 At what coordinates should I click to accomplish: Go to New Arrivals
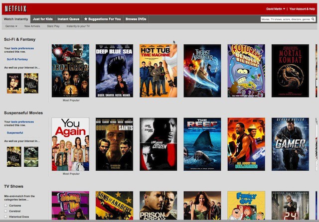32,26
